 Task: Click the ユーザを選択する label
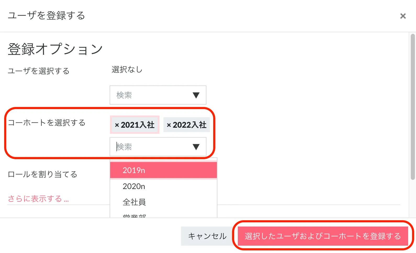pos(38,71)
